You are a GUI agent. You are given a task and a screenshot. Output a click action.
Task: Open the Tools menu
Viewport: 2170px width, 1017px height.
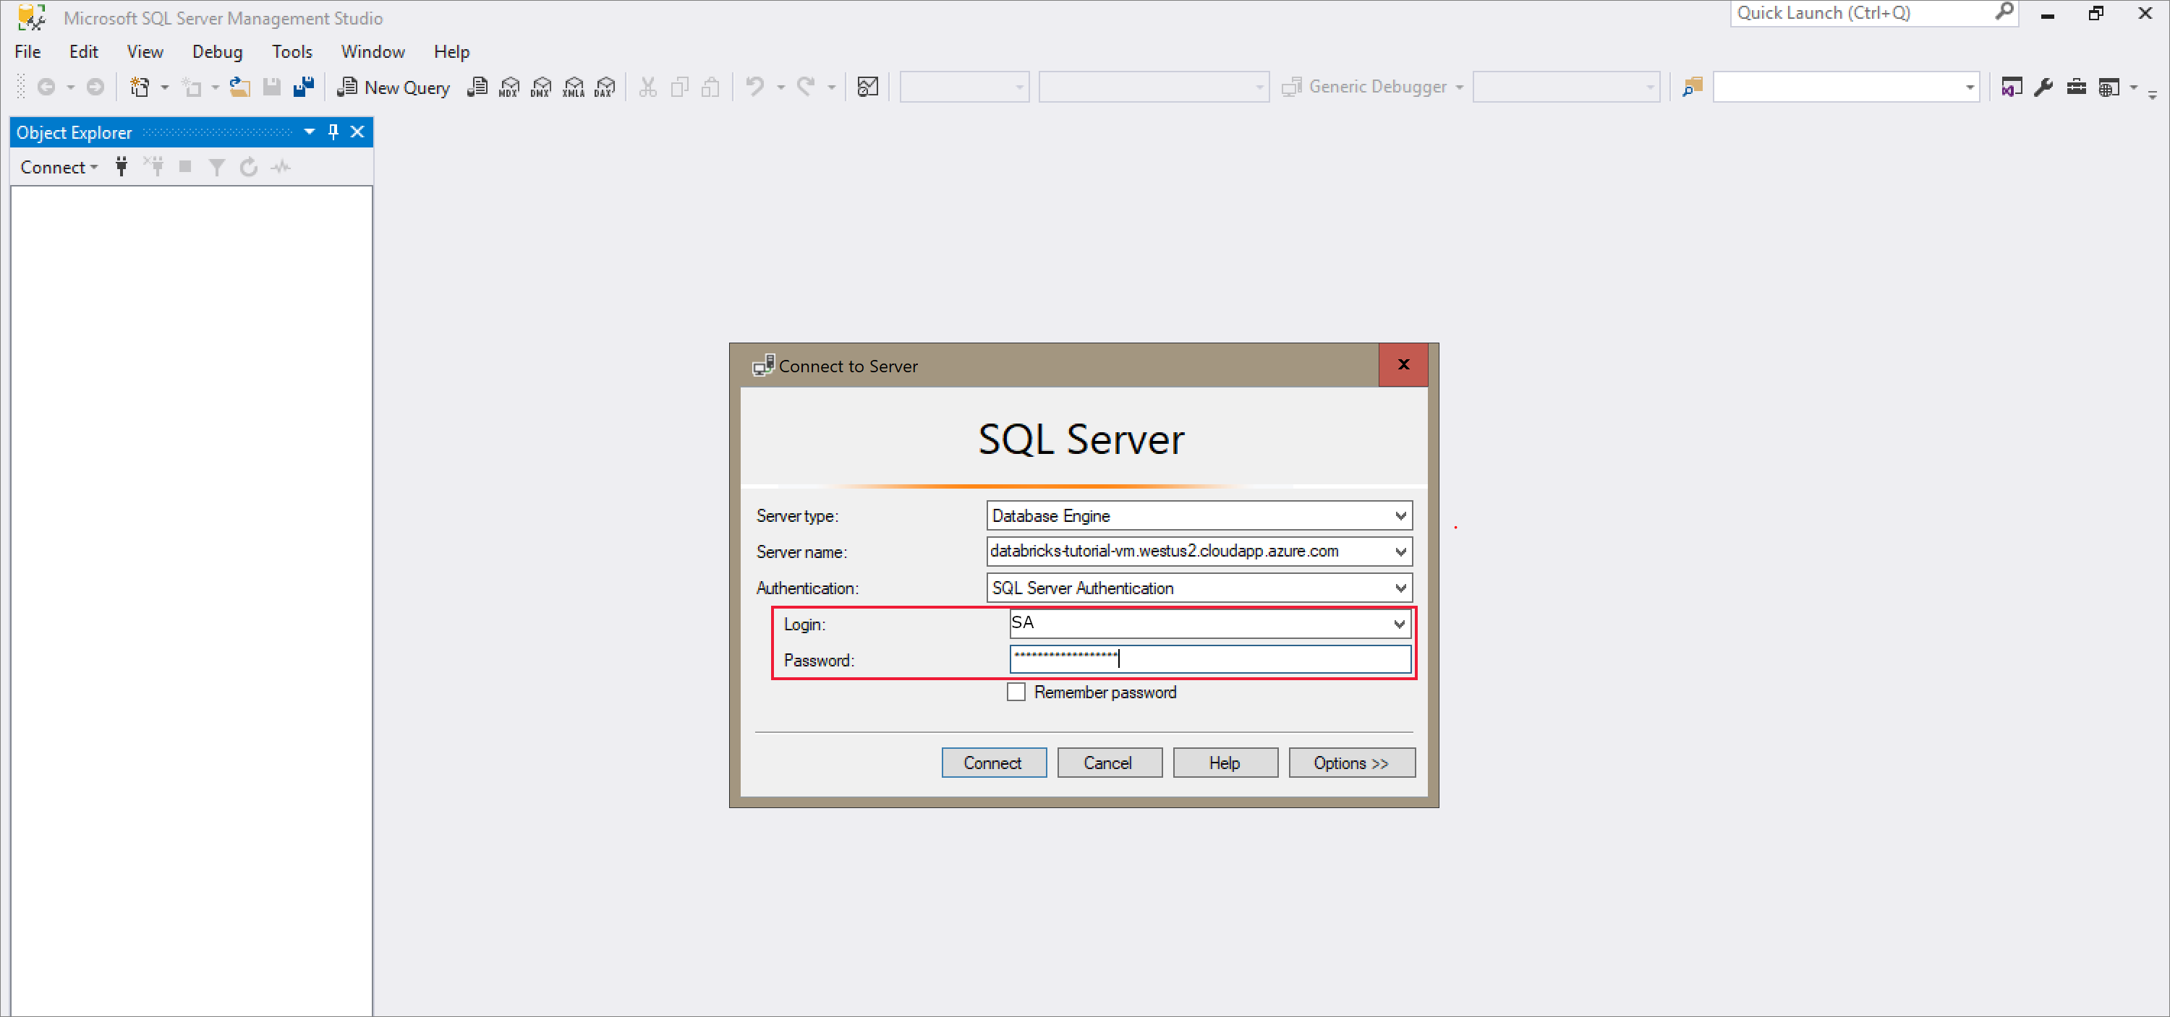point(289,50)
